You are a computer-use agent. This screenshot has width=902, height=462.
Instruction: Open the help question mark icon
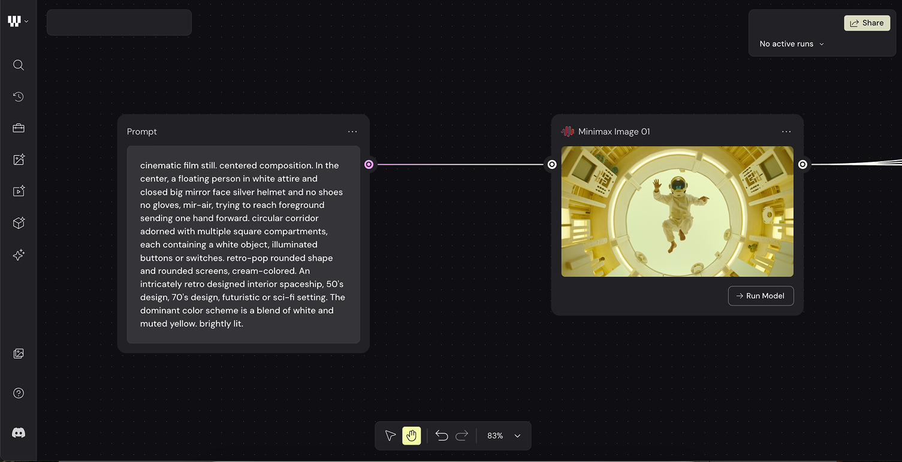(x=19, y=393)
